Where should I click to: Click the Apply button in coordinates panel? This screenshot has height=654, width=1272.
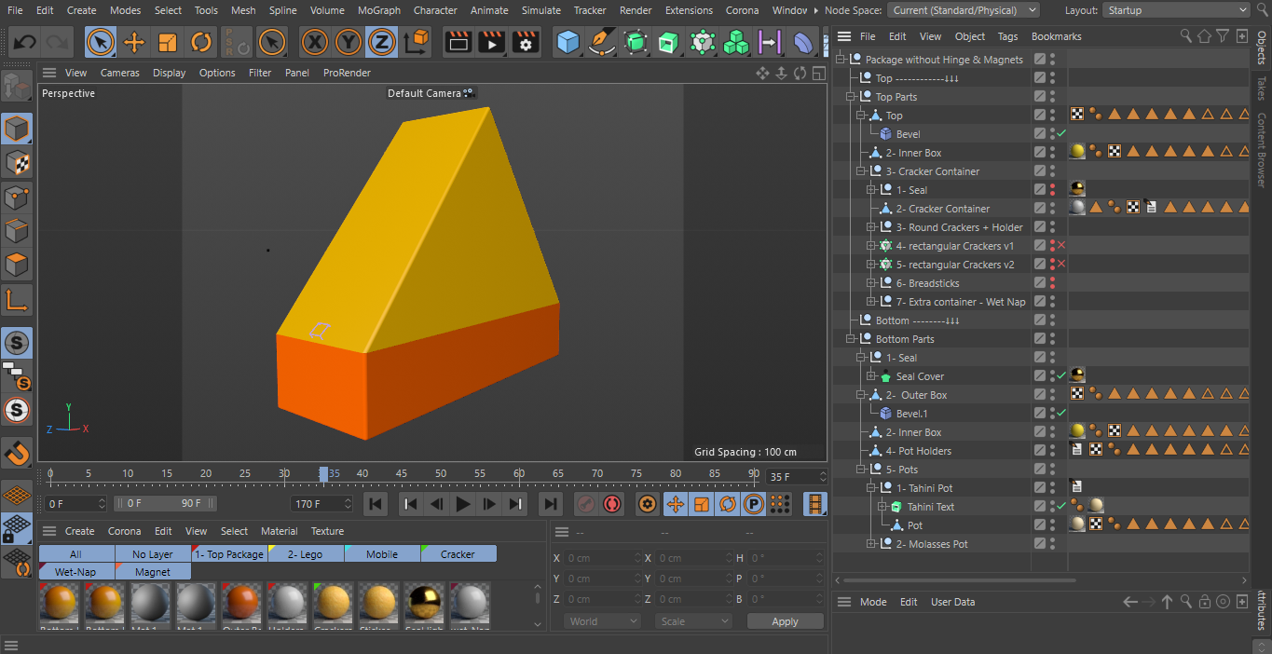pos(785,621)
